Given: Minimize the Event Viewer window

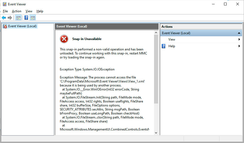Looking at the screenshot, I should click(x=213, y=4).
